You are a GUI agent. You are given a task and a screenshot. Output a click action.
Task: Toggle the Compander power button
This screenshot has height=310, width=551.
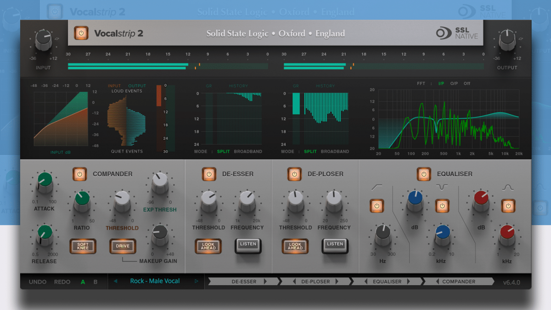click(79, 174)
